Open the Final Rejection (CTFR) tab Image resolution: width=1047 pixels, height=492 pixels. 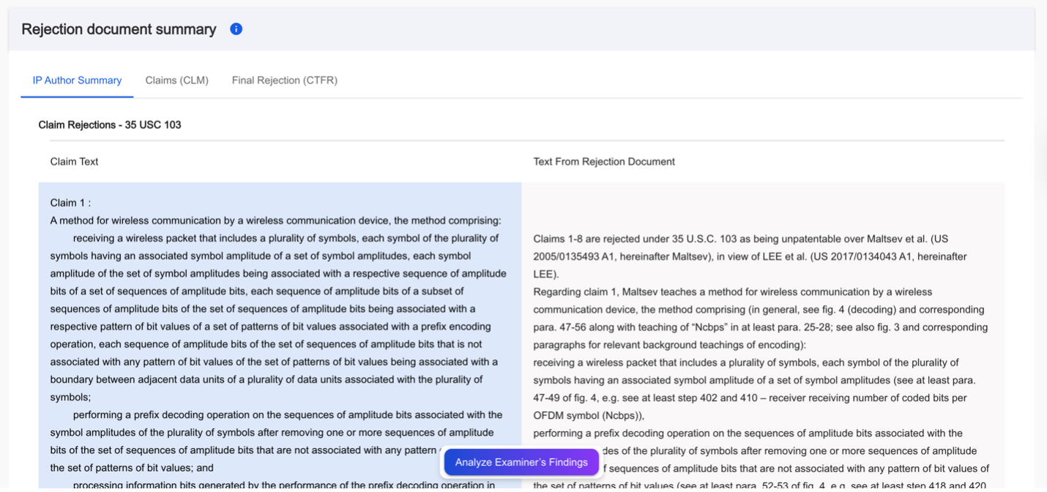(x=284, y=81)
